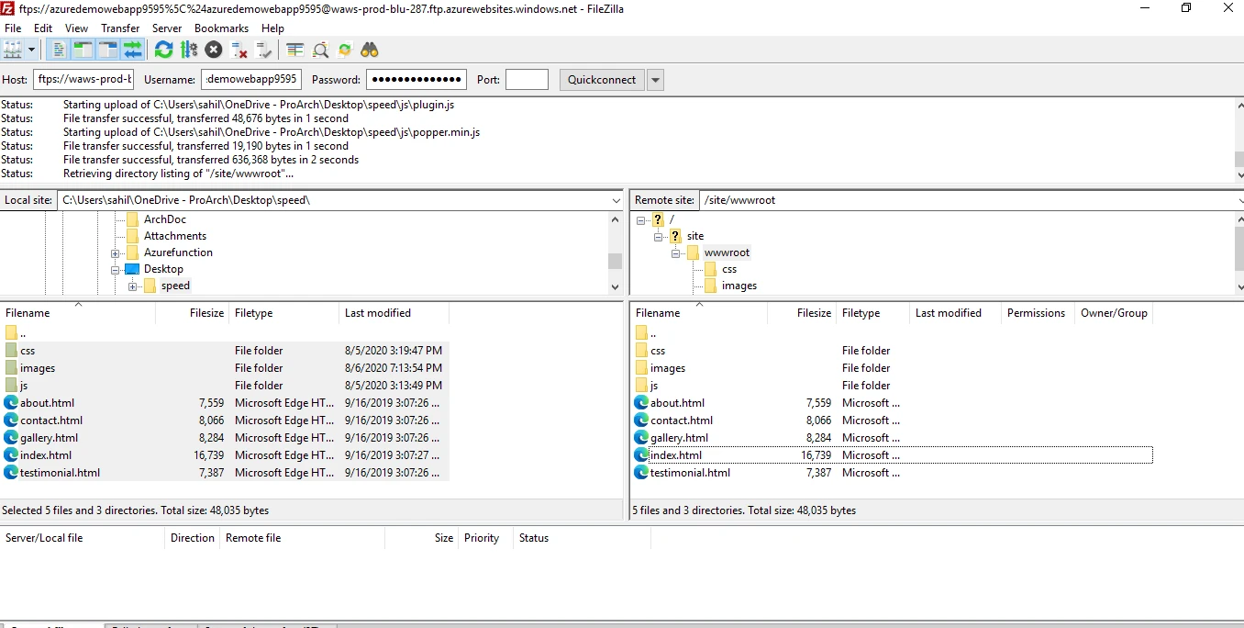This screenshot has height=628, width=1244.
Task: Refresh the file and folder lists
Action: click(x=163, y=50)
